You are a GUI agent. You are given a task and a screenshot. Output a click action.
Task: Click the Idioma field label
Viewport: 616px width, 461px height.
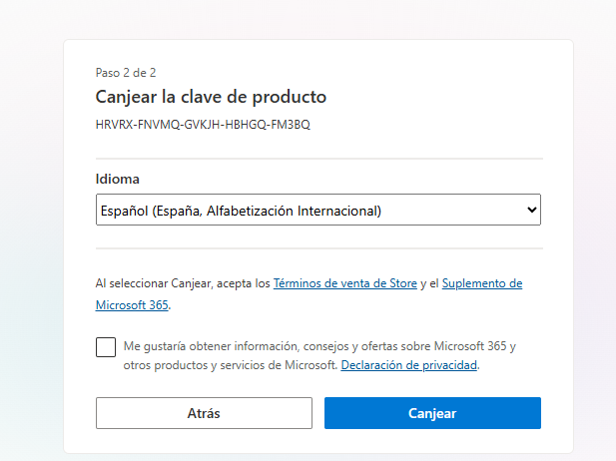pyautogui.click(x=118, y=180)
